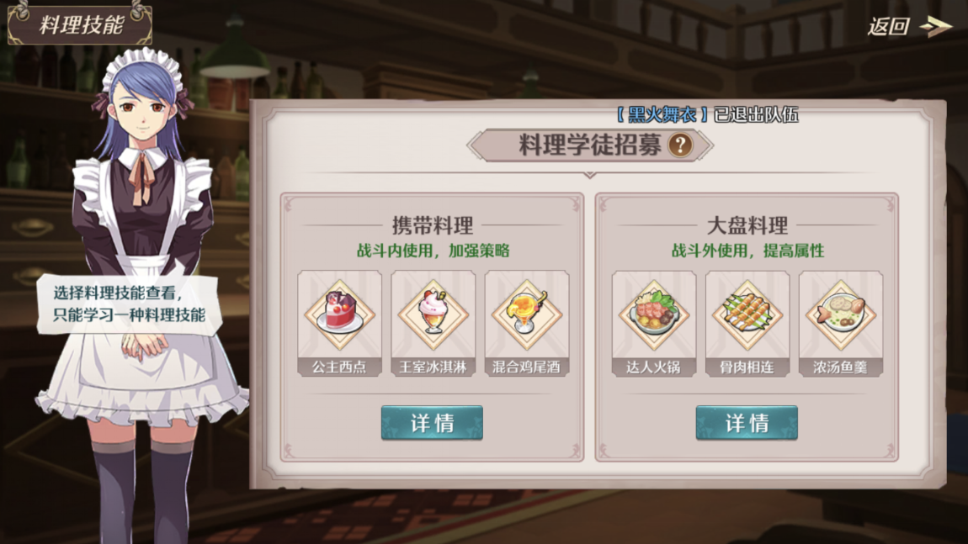
Task: Open 详情 for 大盘料理
Action: 747,423
